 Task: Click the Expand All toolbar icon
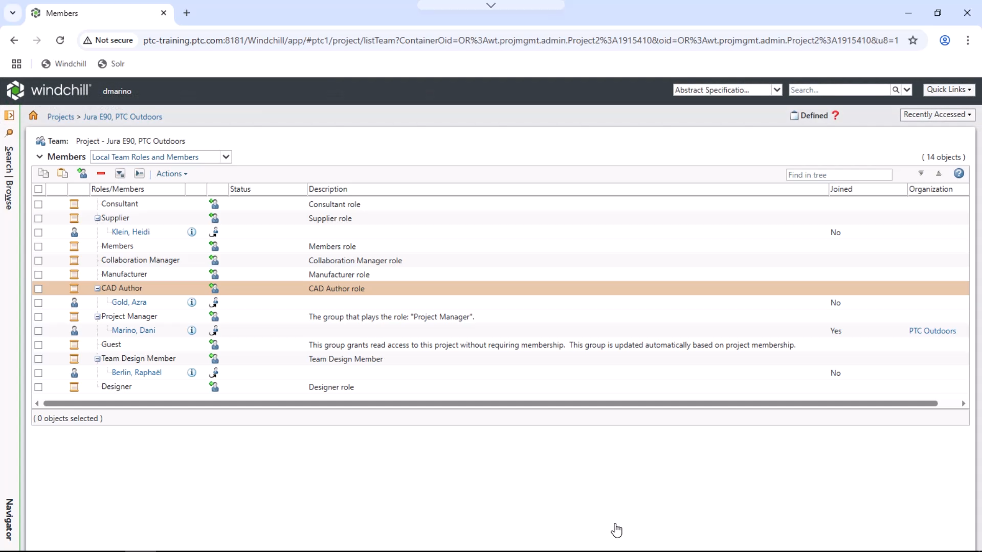tap(120, 173)
